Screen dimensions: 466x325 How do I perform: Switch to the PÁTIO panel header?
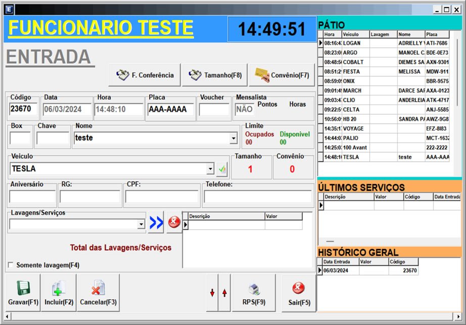coord(331,24)
